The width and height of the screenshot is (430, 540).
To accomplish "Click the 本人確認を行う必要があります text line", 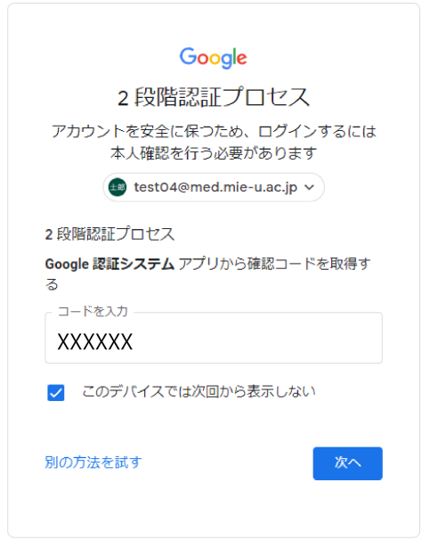I will pyautogui.click(x=214, y=153).
